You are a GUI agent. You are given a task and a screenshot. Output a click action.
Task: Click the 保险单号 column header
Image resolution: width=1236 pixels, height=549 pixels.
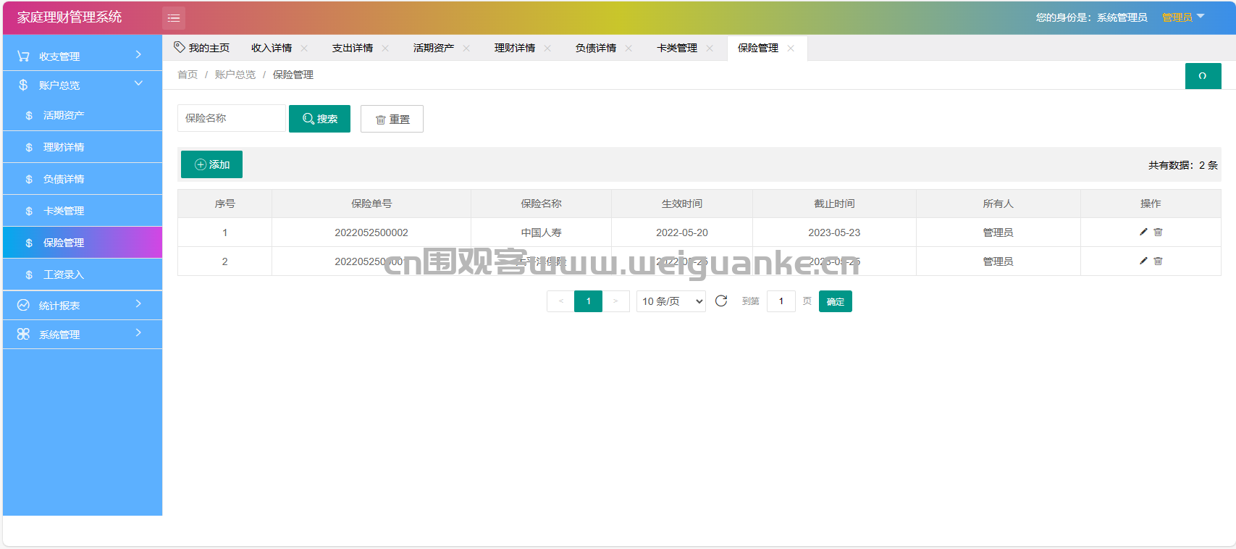coord(371,204)
